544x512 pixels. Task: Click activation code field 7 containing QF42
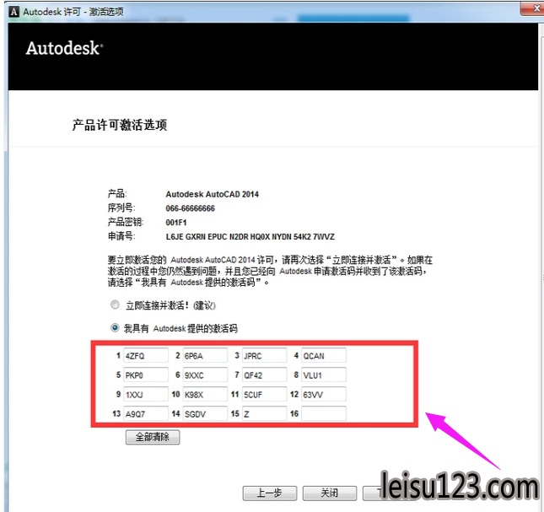(x=264, y=375)
